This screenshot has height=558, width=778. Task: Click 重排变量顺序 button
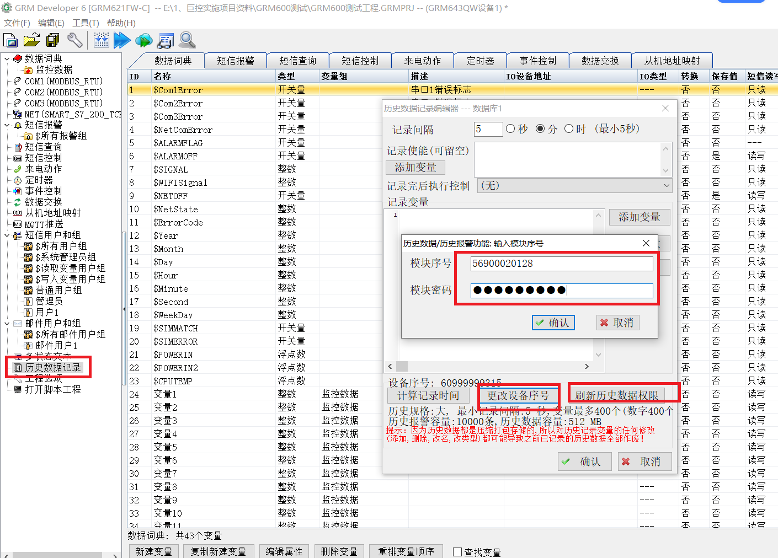click(406, 551)
